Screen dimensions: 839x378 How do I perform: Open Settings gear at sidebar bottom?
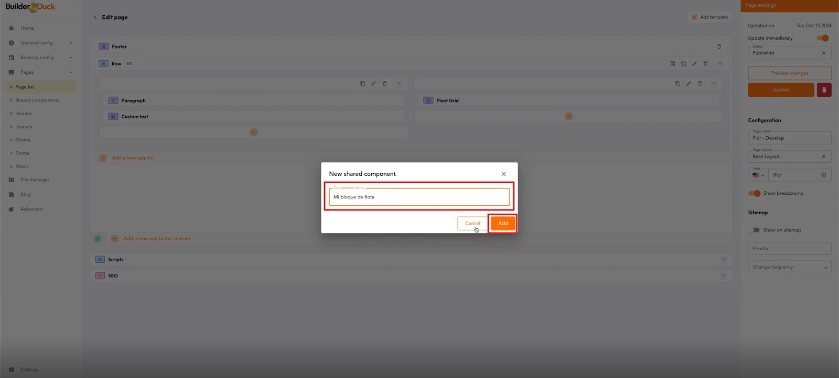click(x=12, y=370)
